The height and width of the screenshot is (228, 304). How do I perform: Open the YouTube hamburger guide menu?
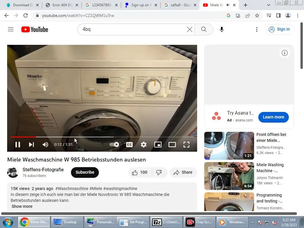click(11, 29)
